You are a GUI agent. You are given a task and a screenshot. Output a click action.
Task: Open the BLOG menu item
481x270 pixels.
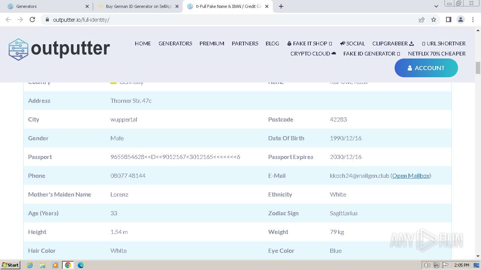point(272,43)
